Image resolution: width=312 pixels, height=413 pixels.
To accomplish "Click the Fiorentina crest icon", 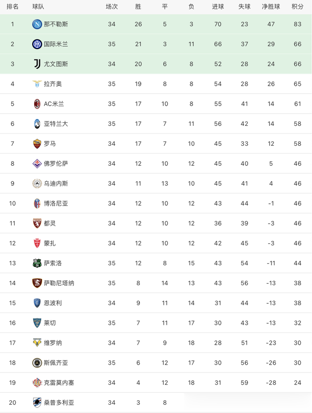I will (x=37, y=163).
